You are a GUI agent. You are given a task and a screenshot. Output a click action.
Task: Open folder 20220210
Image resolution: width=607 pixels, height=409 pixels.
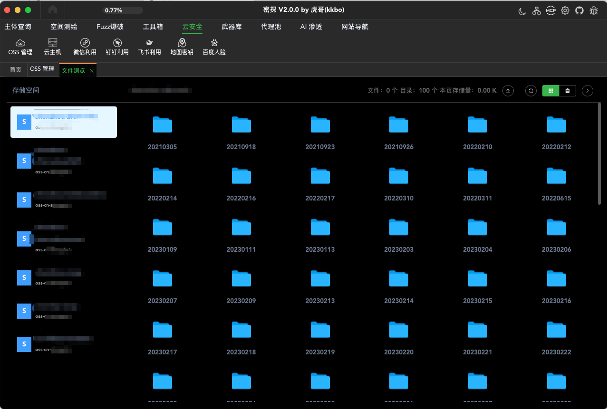[478, 133]
